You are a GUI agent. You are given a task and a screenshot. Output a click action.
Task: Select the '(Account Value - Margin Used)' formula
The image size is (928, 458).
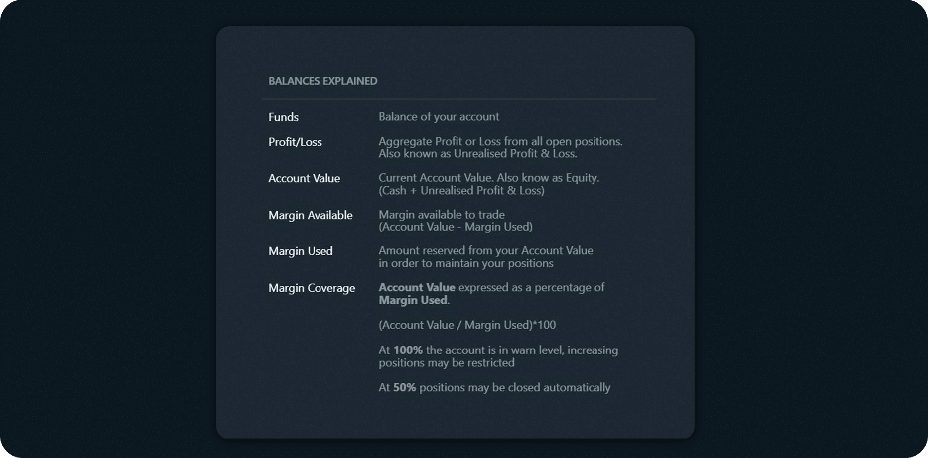(x=455, y=227)
